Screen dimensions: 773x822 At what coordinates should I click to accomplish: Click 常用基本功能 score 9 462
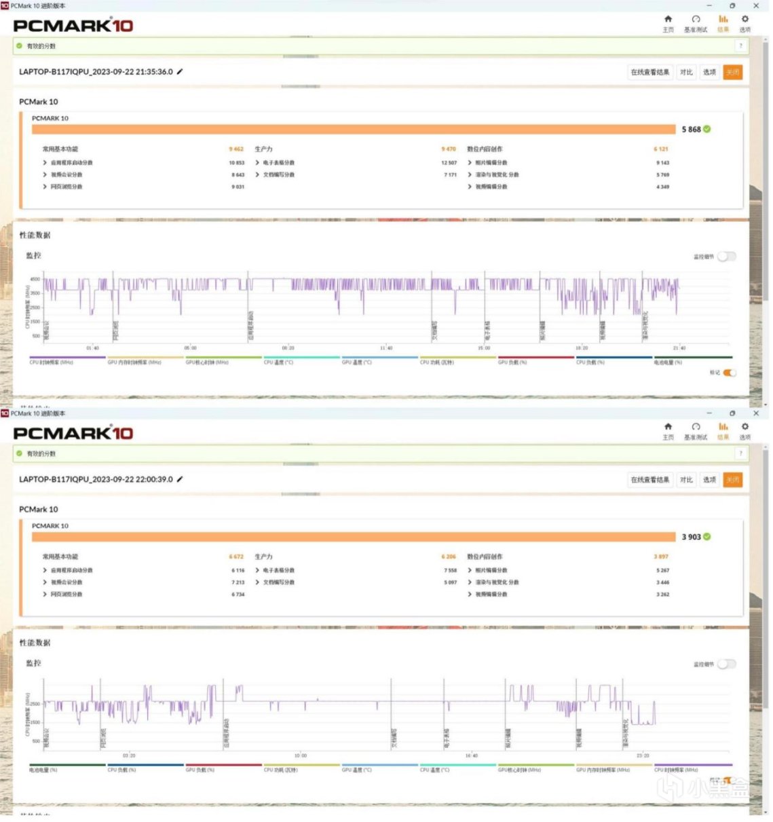[236, 149]
